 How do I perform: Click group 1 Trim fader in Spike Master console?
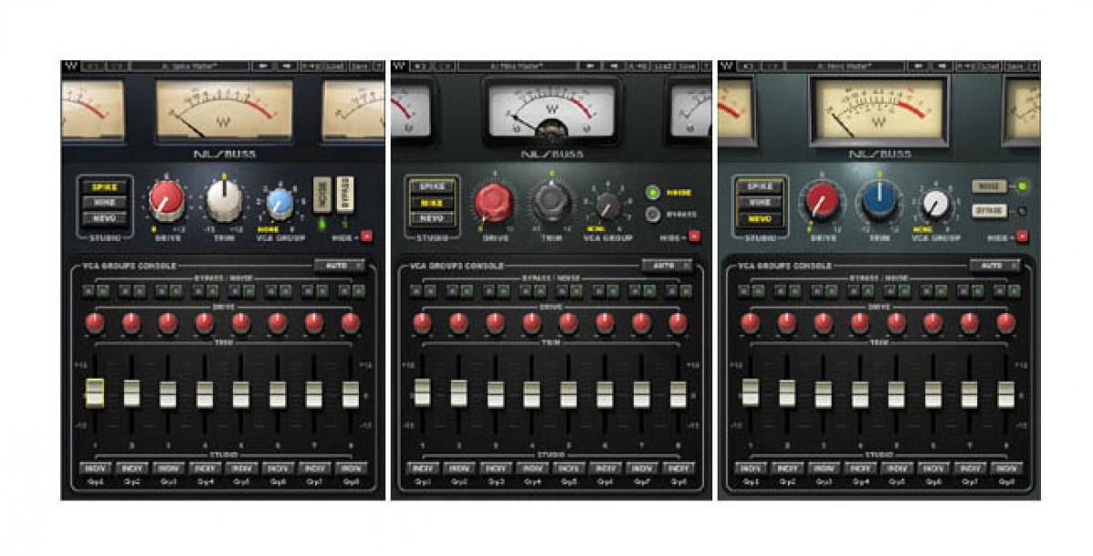click(95, 392)
